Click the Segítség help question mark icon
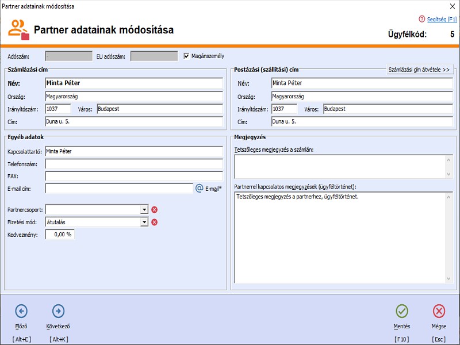Viewport: 460px width, 345px height. click(422, 19)
